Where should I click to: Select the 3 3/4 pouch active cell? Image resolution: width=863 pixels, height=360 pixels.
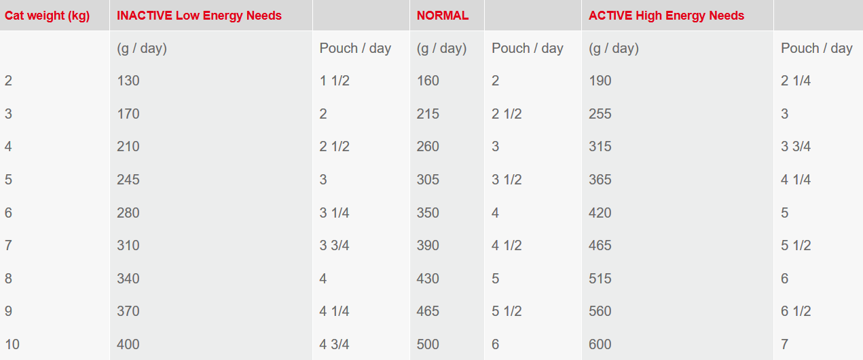tap(796, 146)
